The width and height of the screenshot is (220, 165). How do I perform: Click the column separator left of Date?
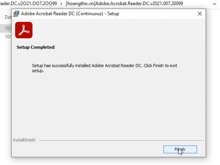tap(2, 17)
